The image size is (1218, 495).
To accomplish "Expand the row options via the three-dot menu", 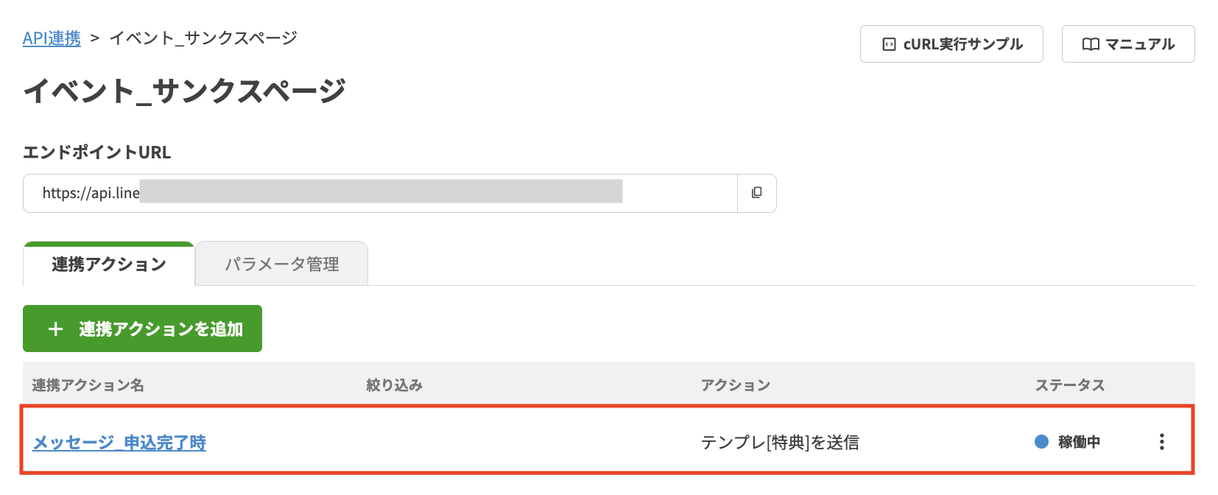I will tap(1162, 442).
